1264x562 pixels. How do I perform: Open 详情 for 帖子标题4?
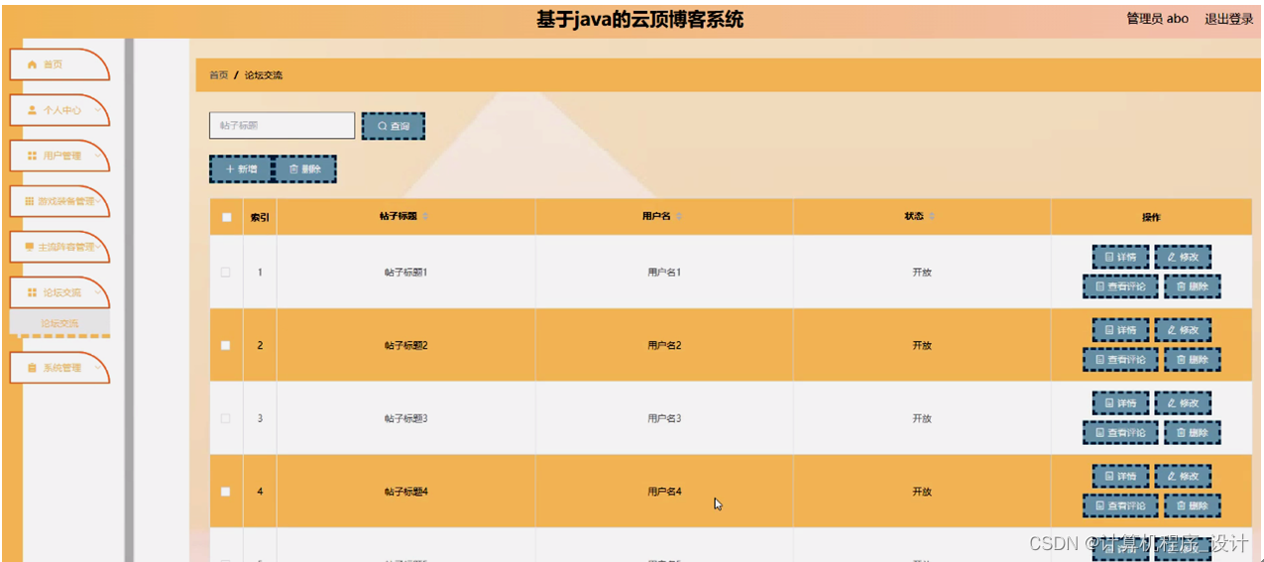pyautogui.click(x=1120, y=477)
